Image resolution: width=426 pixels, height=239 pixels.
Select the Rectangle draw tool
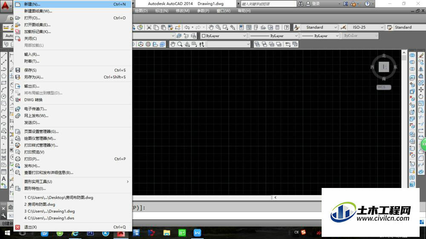click(4, 83)
